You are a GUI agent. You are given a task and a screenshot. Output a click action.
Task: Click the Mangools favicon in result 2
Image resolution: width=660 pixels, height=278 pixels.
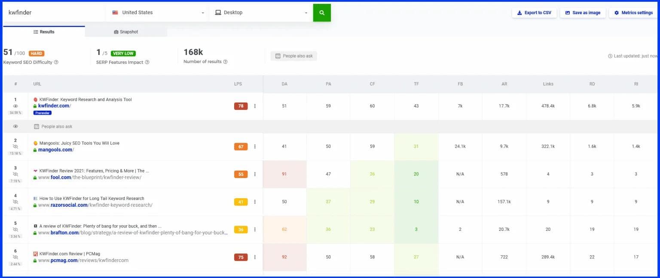click(36, 143)
